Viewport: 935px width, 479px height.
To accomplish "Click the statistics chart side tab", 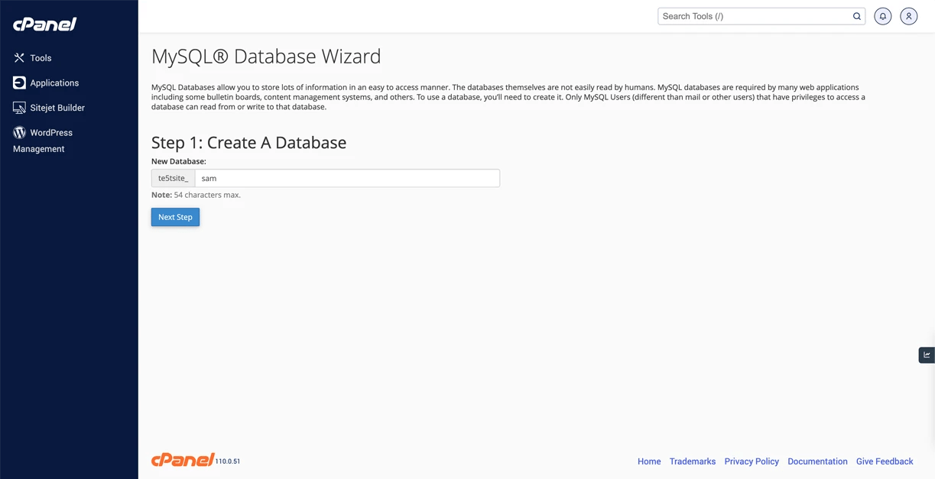I will (x=927, y=354).
